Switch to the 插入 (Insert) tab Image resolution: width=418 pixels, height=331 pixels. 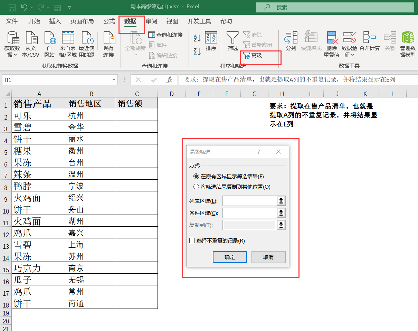(55, 21)
